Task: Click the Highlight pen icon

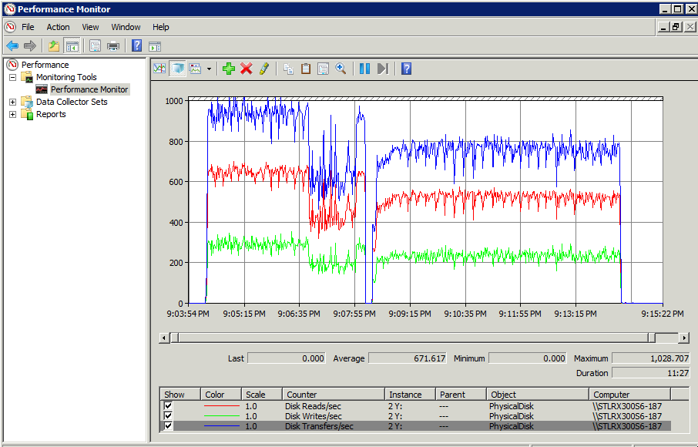Action: (264, 69)
